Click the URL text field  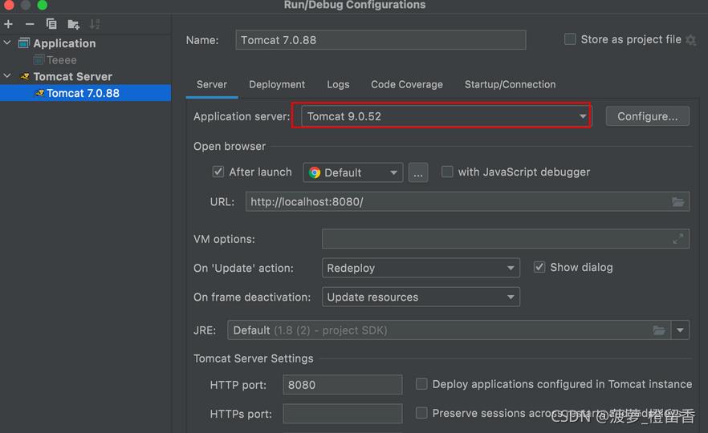pyautogui.click(x=467, y=201)
